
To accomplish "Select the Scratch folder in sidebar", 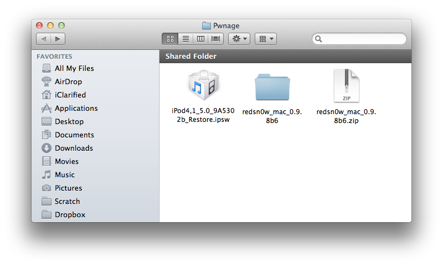I will click(x=67, y=201).
